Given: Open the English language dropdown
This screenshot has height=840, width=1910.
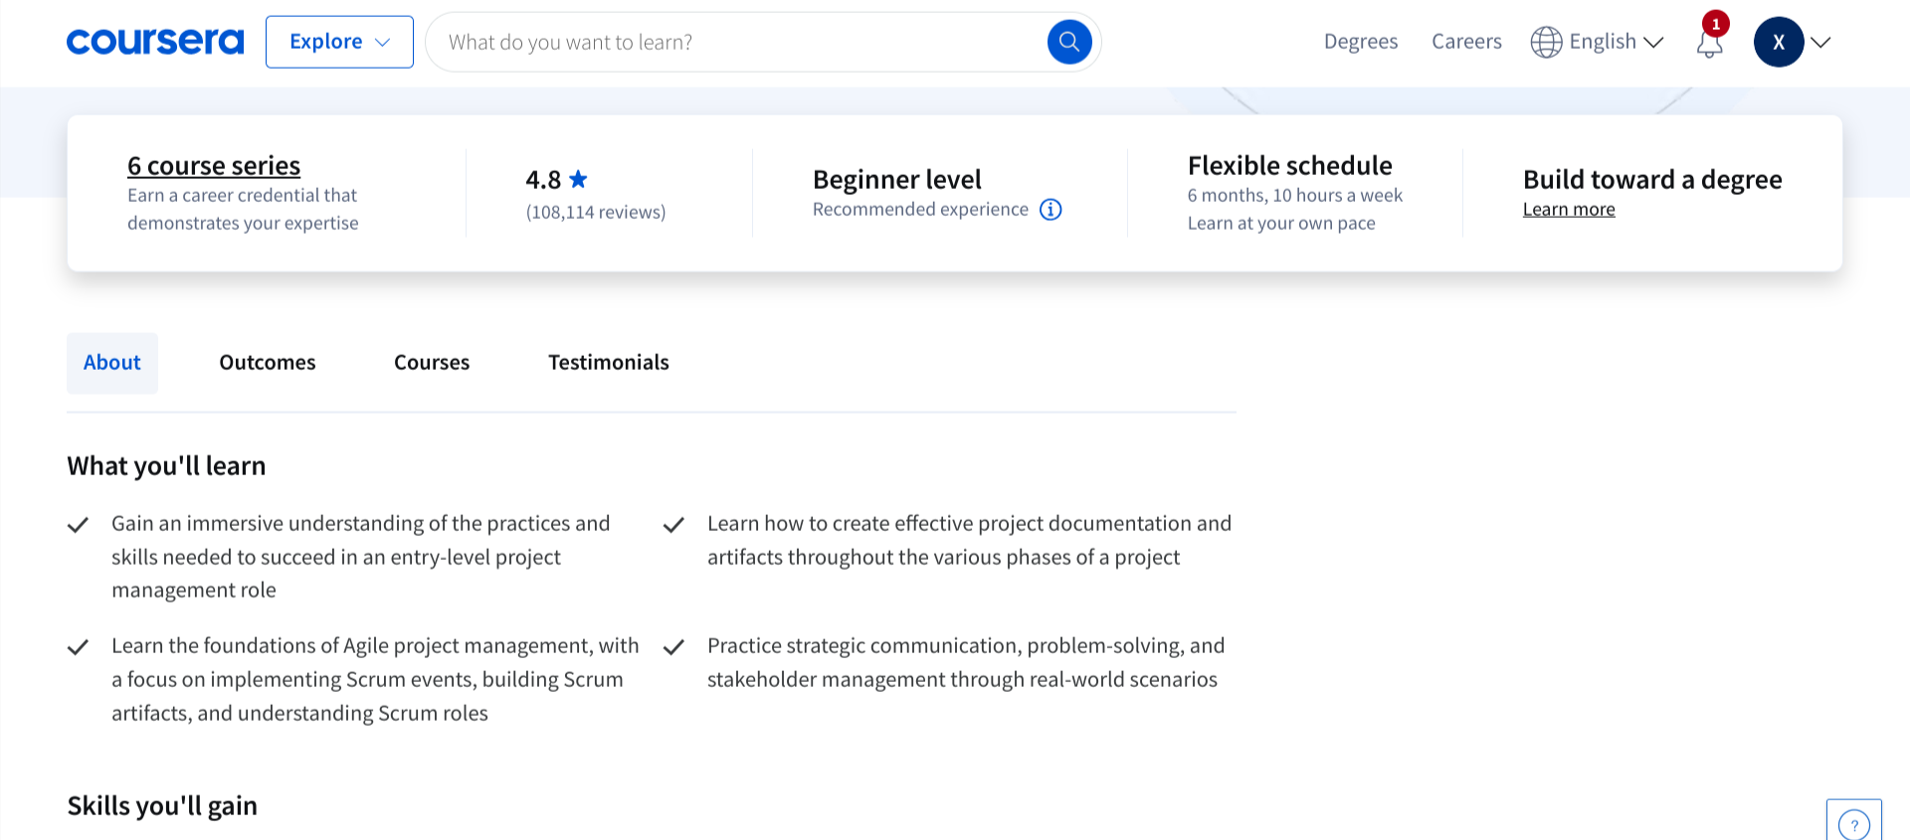Looking at the screenshot, I should tap(1616, 42).
